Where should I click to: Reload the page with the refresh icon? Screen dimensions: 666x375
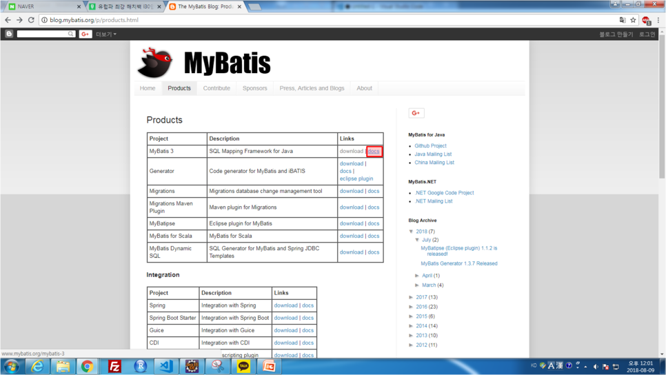(31, 20)
